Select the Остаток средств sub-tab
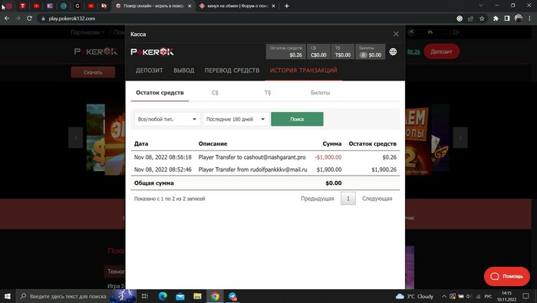Image resolution: width=537 pixels, height=303 pixels. (x=160, y=93)
